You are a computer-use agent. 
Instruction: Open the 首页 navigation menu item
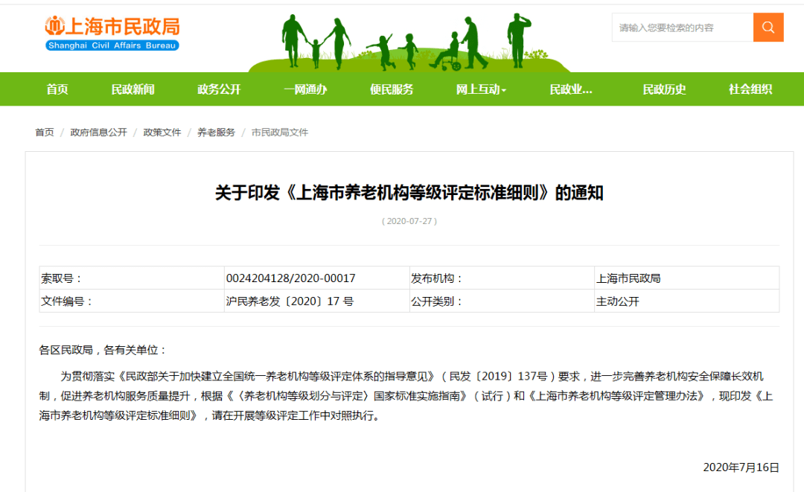point(57,89)
